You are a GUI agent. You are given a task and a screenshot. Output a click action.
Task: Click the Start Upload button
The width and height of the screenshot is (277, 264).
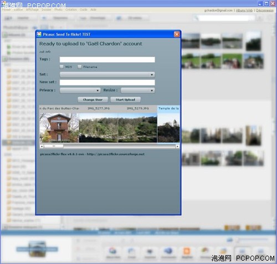[x=125, y=99]
